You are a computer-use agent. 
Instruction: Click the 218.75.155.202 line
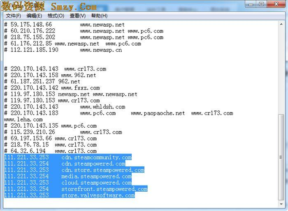click(x=84, y=37)
